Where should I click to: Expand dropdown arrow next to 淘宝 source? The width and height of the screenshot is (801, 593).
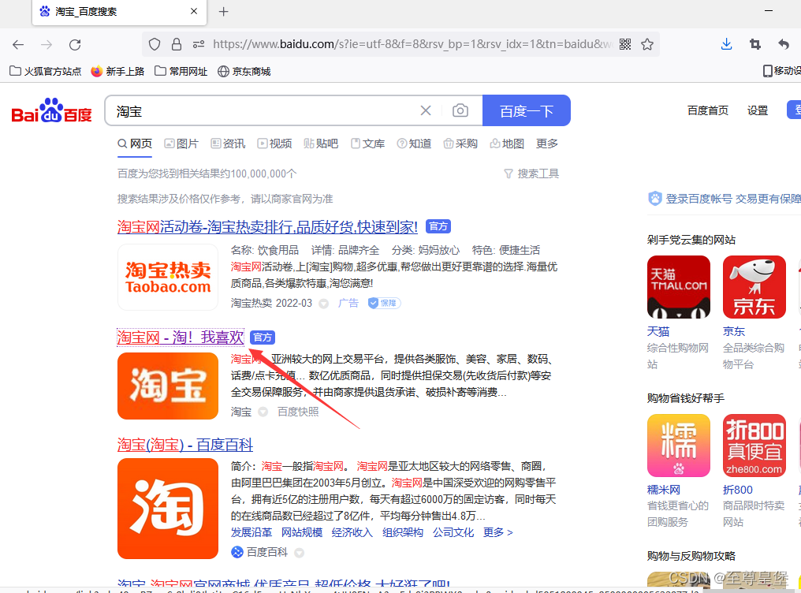point(263,412)
